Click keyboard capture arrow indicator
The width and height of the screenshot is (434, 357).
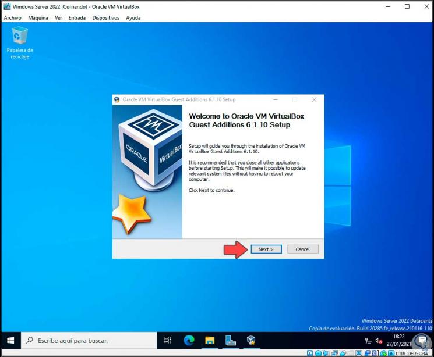391,353
